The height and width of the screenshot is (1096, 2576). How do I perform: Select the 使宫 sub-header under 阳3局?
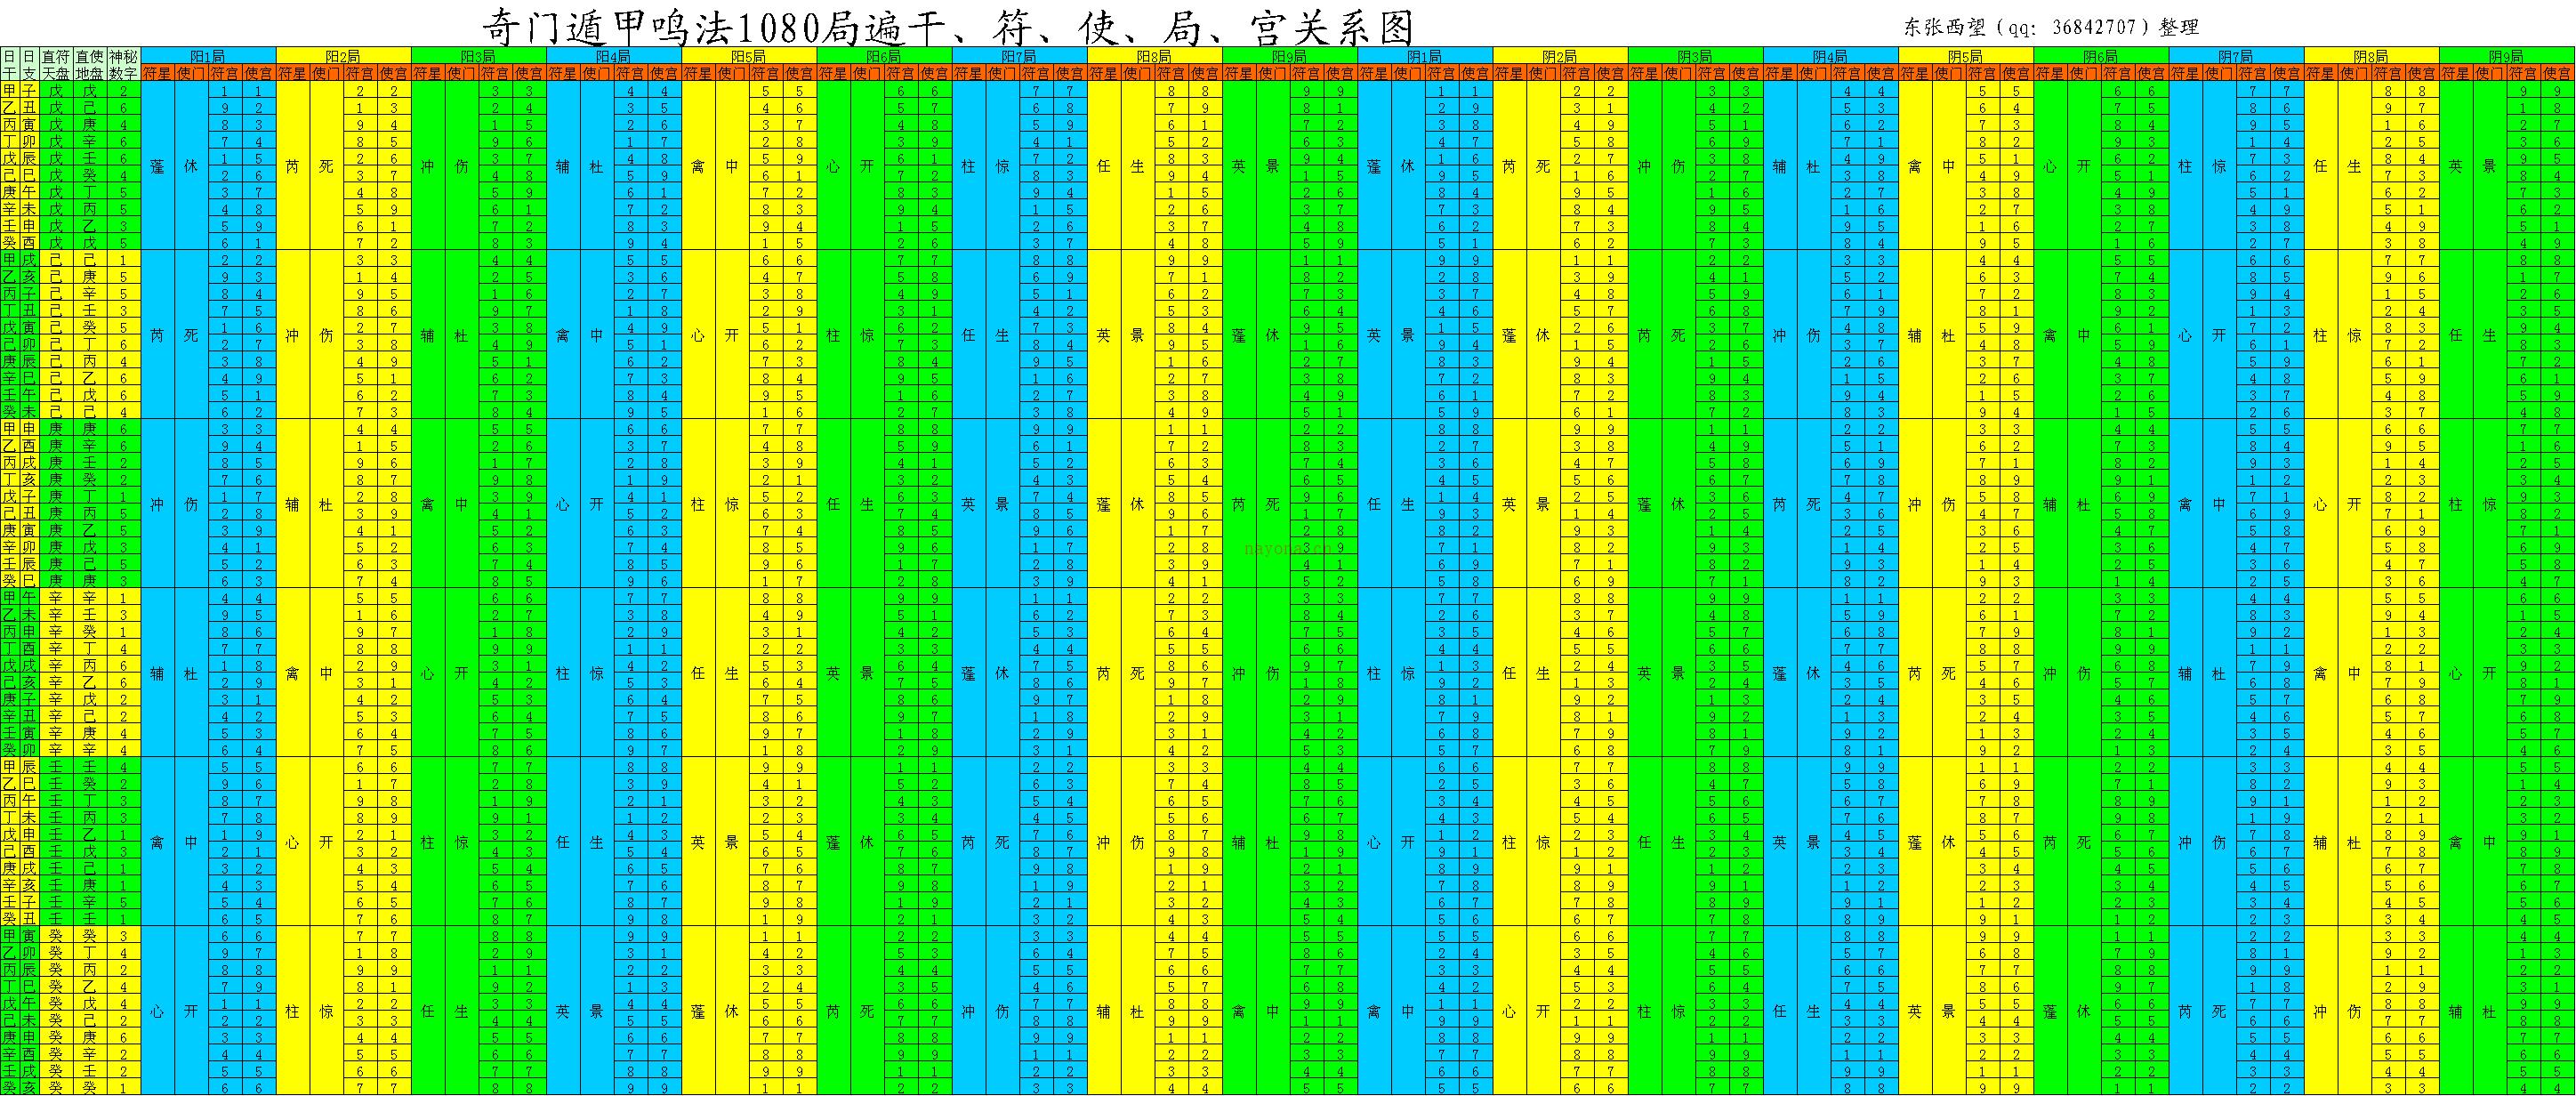coord(529,73)
